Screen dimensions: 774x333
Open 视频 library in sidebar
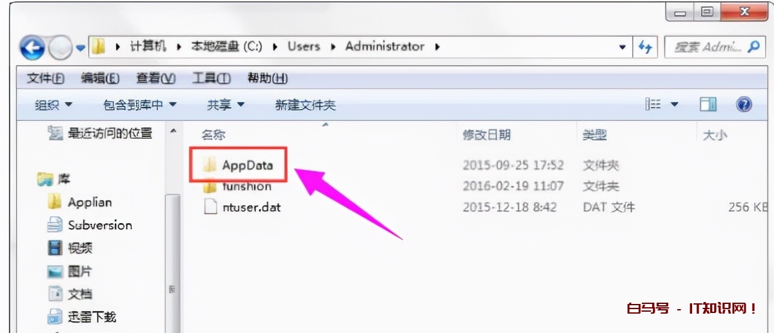[x=80, y=248]
